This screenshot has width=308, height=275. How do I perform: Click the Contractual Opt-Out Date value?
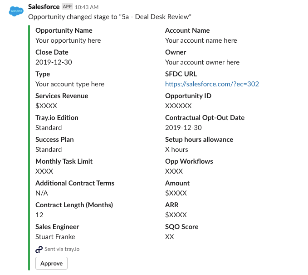point(183,128)
